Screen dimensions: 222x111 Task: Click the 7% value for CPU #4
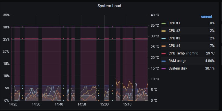pos(212,46)
